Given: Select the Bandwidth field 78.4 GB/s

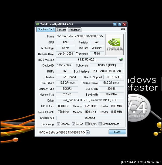Looking at the screenshot, I should click(111, 94).
